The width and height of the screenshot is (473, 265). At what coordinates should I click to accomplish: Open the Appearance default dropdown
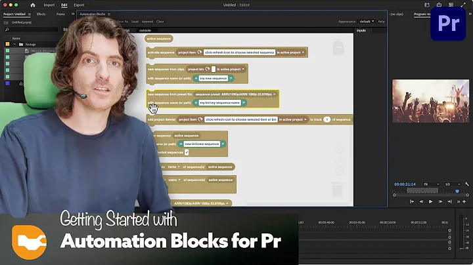[367, 22]
